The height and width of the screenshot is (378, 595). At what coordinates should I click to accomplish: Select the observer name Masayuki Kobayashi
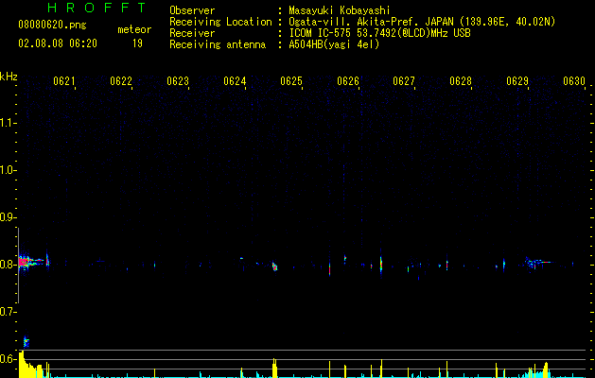pyautogui.click(x=340, y=10)
